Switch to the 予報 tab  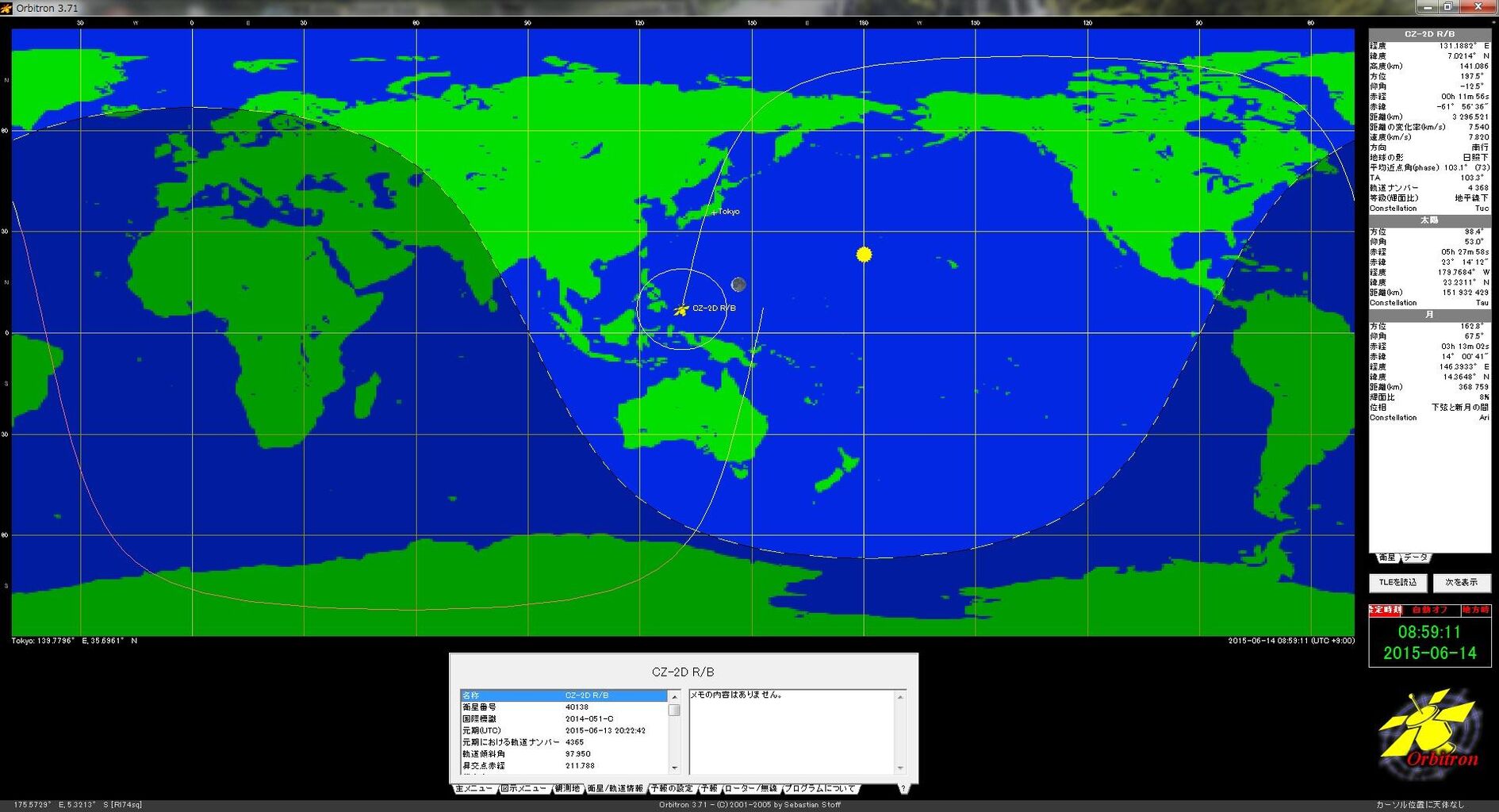pyautogui.click(x=709, y=789)
